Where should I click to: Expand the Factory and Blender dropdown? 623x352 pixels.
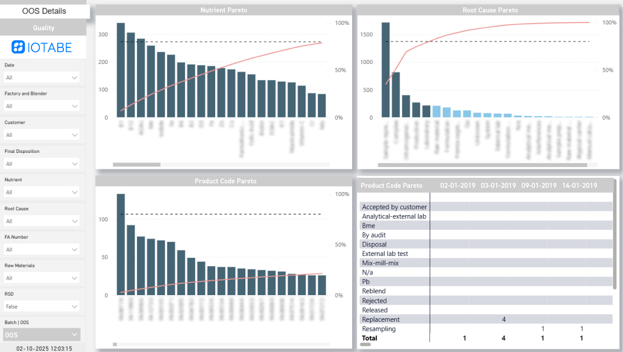[41, 105]
